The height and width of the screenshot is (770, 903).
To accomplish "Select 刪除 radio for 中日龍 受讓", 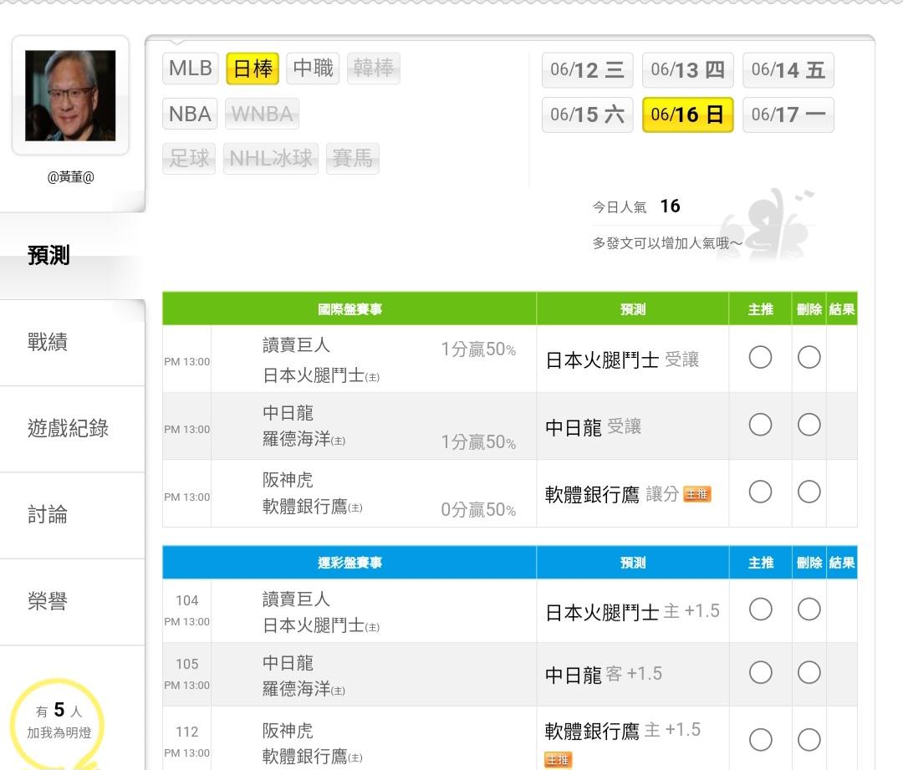I will 809,426.
